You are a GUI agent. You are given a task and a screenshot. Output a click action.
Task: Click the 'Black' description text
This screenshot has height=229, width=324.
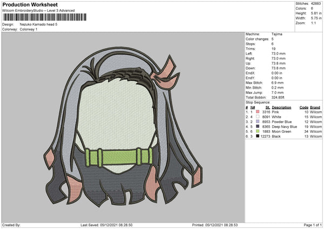tap(276, 137)
